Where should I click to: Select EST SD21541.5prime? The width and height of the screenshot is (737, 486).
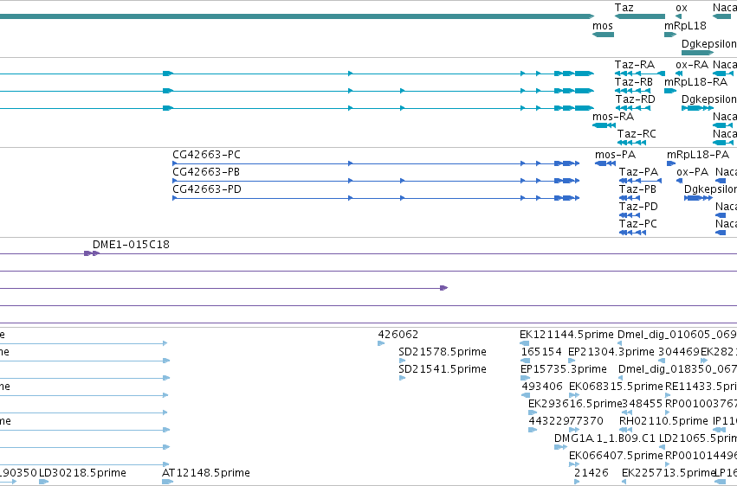(x=443, y=369)
